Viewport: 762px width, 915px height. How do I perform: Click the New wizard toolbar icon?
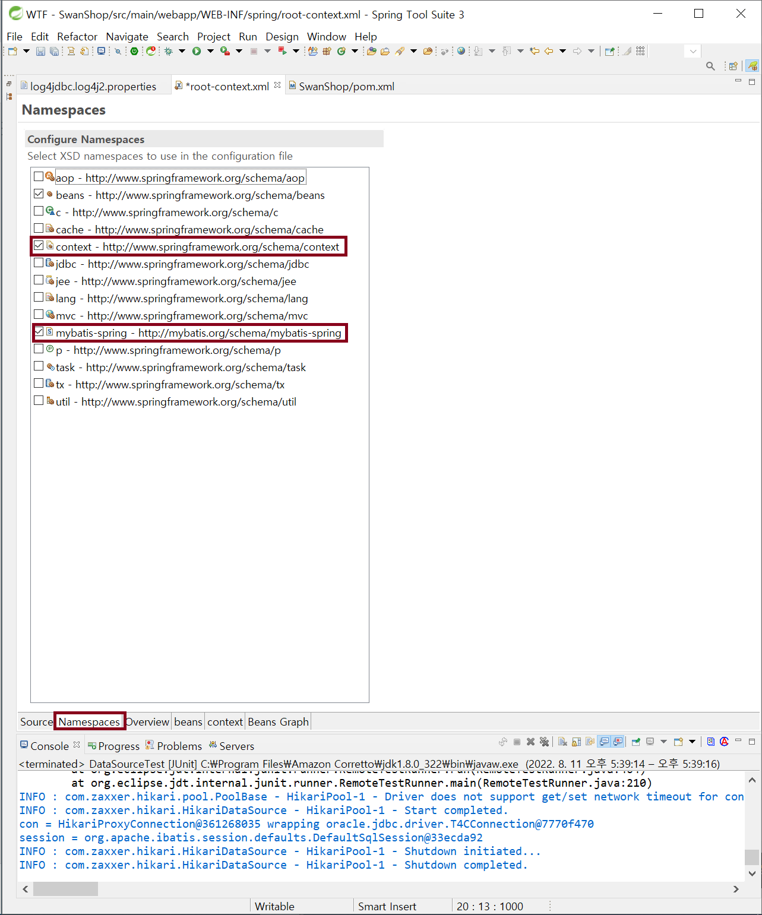point(12,51)
